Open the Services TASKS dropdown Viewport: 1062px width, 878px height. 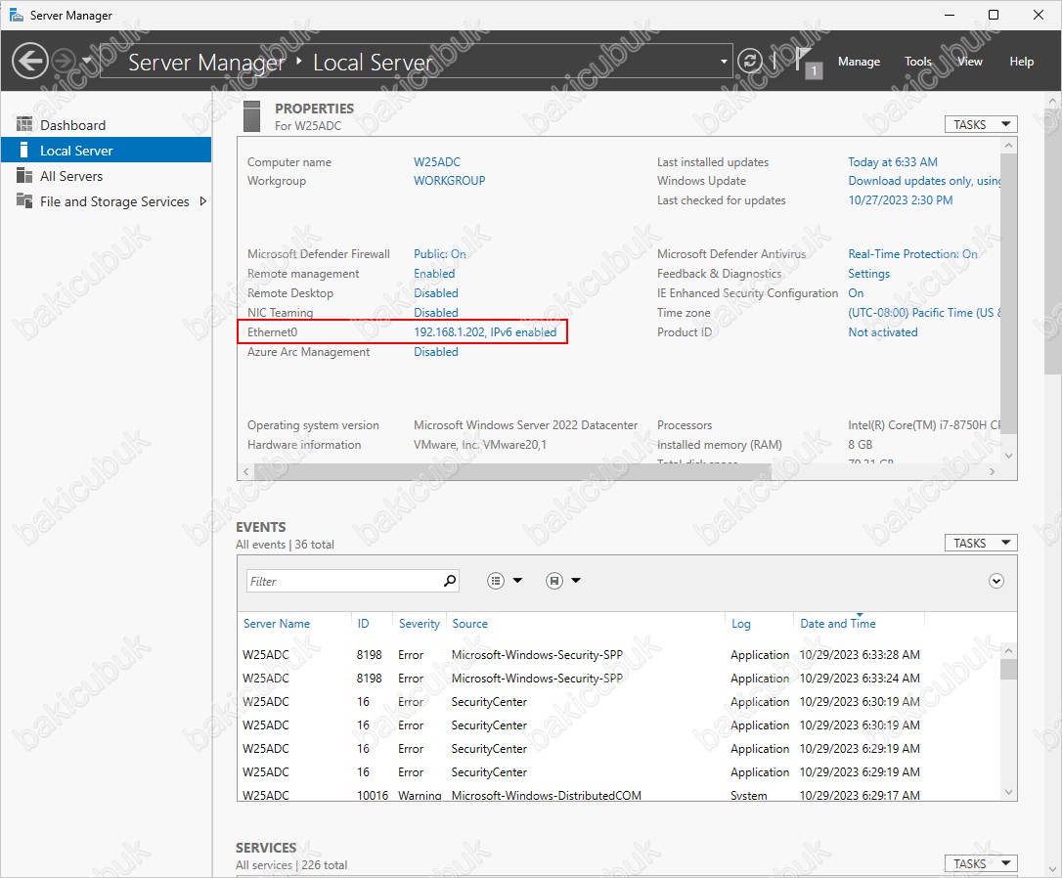(981, 863)
